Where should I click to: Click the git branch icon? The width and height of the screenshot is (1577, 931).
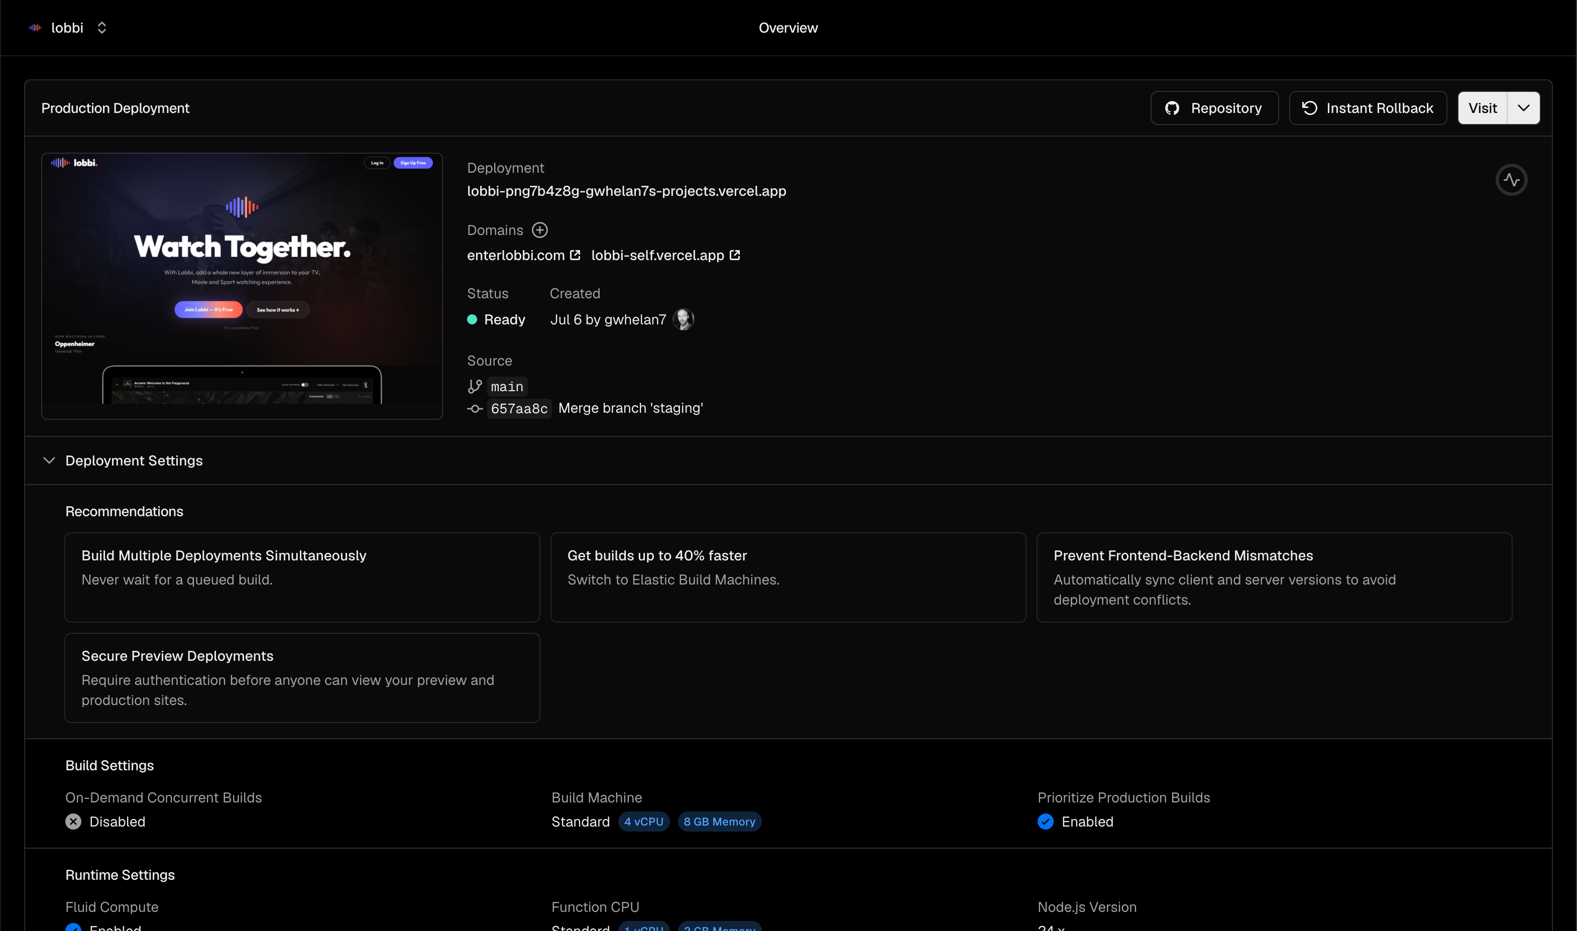[475, 387]
